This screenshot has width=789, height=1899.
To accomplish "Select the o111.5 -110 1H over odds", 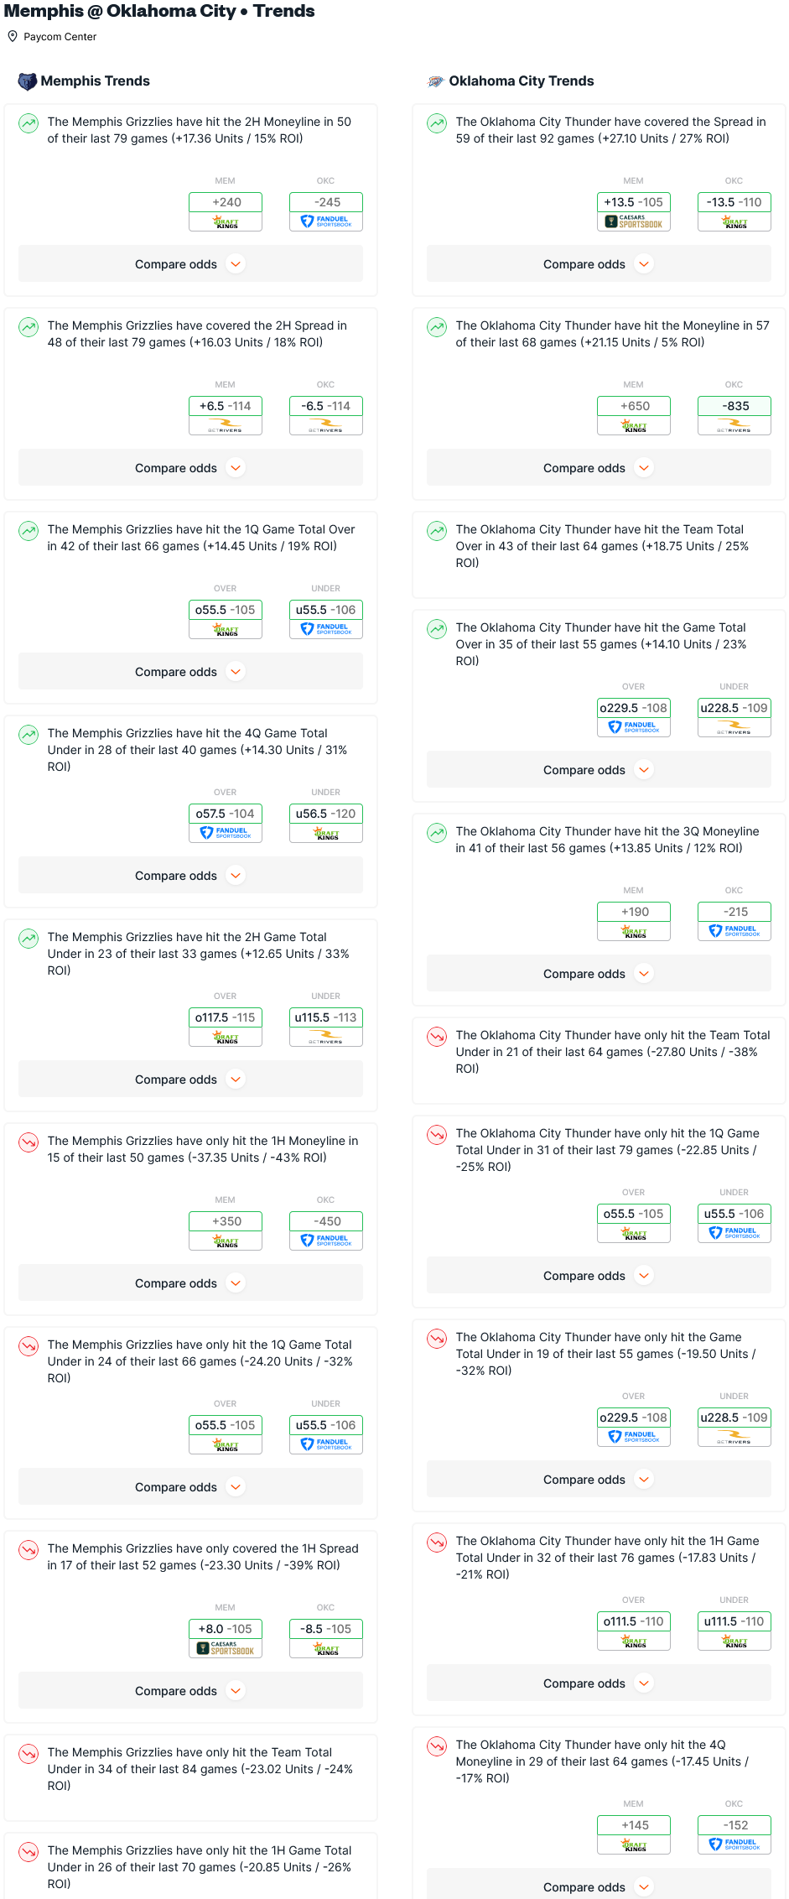I will point(634,1621).
